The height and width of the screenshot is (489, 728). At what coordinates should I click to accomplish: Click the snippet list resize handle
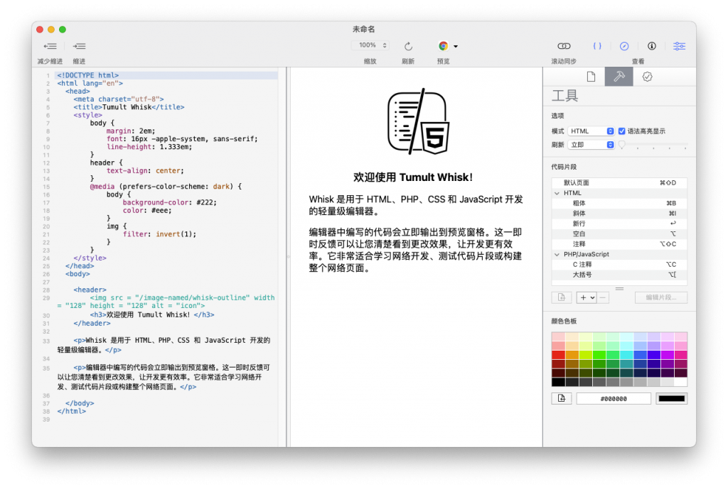619,289
